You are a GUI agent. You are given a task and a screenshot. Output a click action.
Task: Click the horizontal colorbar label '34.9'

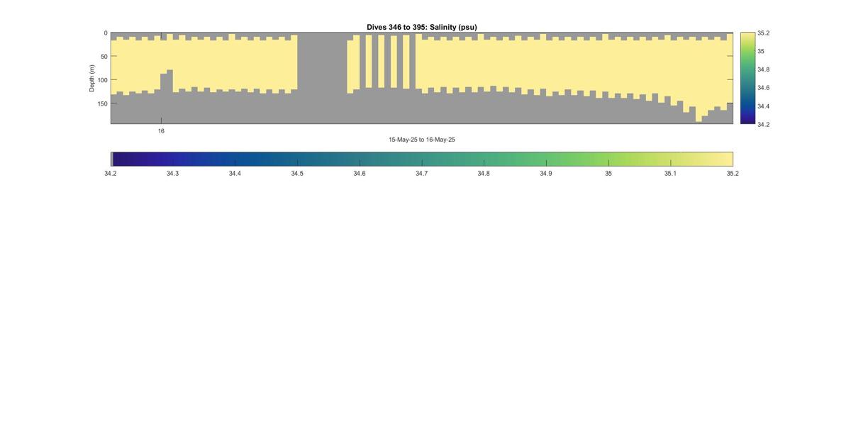pyautogui.click(x=545, y=174)
